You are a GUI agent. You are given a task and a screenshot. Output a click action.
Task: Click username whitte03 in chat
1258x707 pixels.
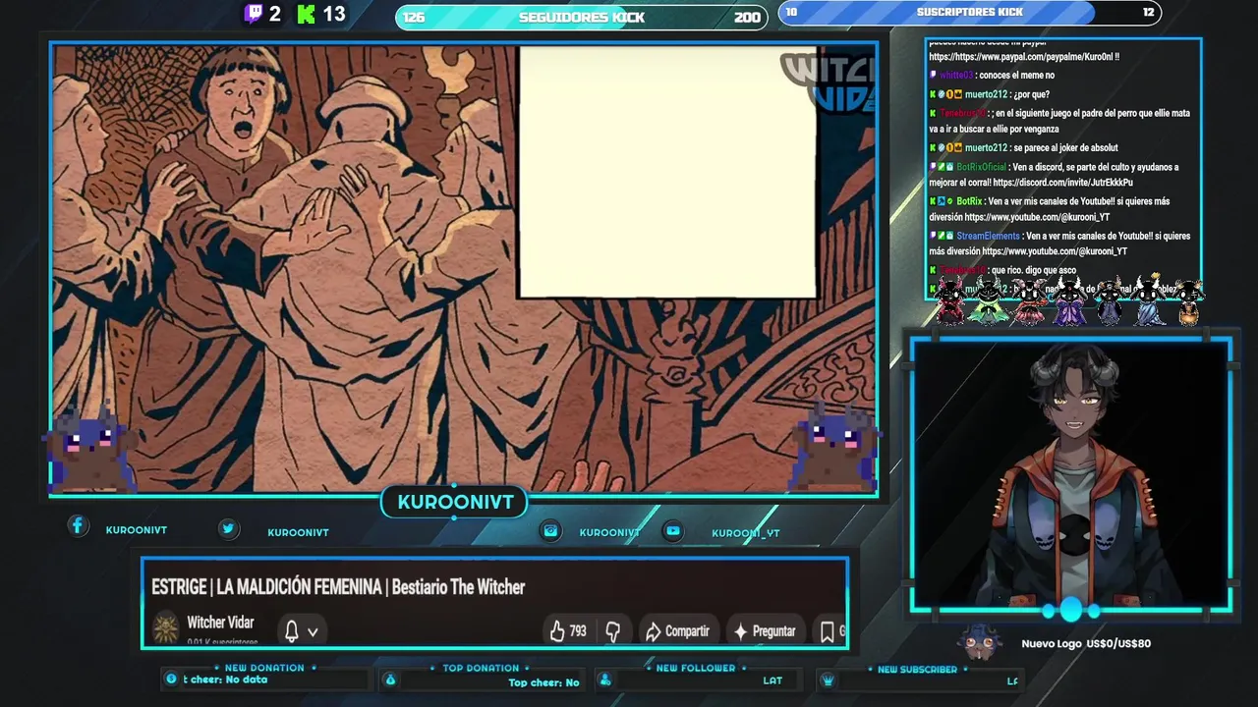coord(955,76)
